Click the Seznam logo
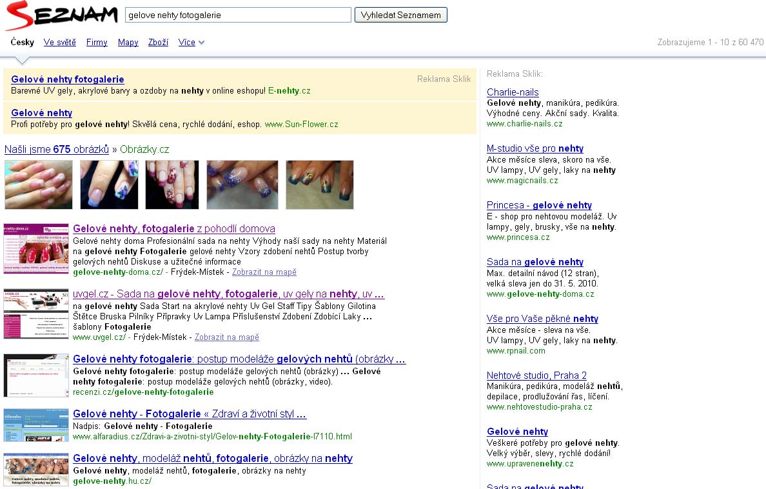Image resolution: width=766 pixels, height=489 pixels. pyautogui.click(x=61, y=15)
